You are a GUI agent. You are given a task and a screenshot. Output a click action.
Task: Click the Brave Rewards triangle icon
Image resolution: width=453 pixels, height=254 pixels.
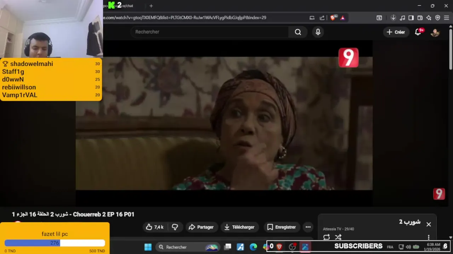[x=343, y=18]
